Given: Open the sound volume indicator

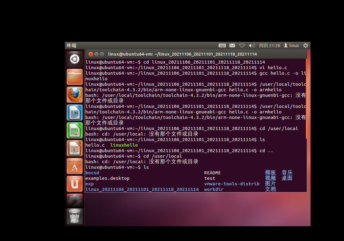Looking at the screenshot, I should [252, 45].
